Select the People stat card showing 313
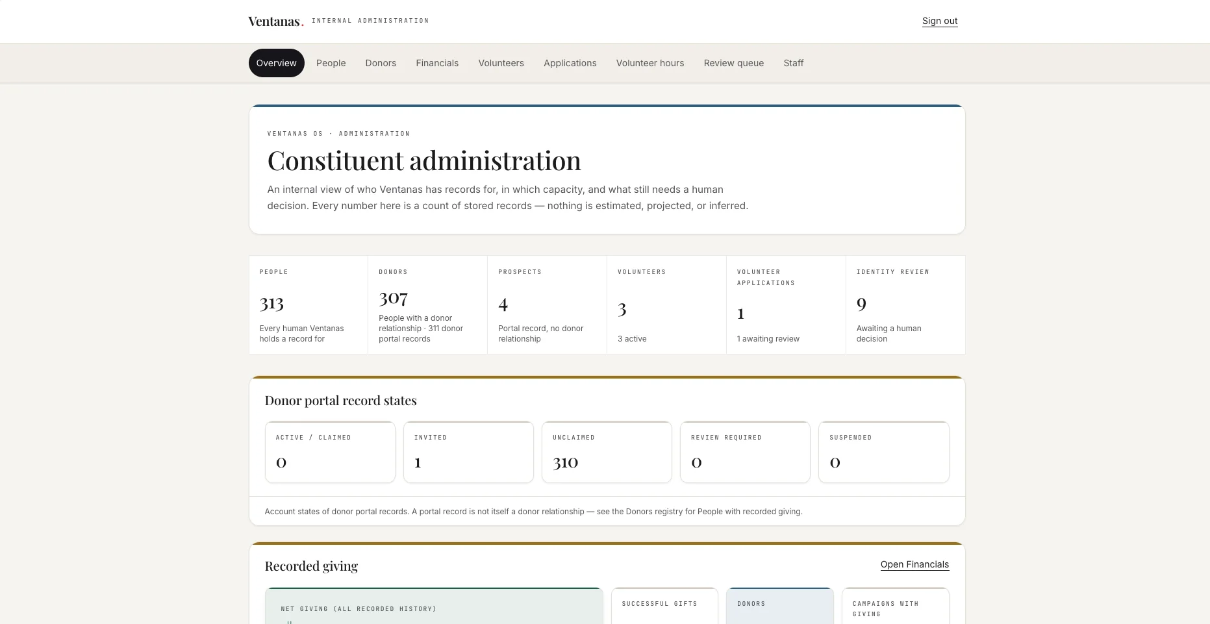The width and height of the screenshot is (1210, 624). [309, 305]
